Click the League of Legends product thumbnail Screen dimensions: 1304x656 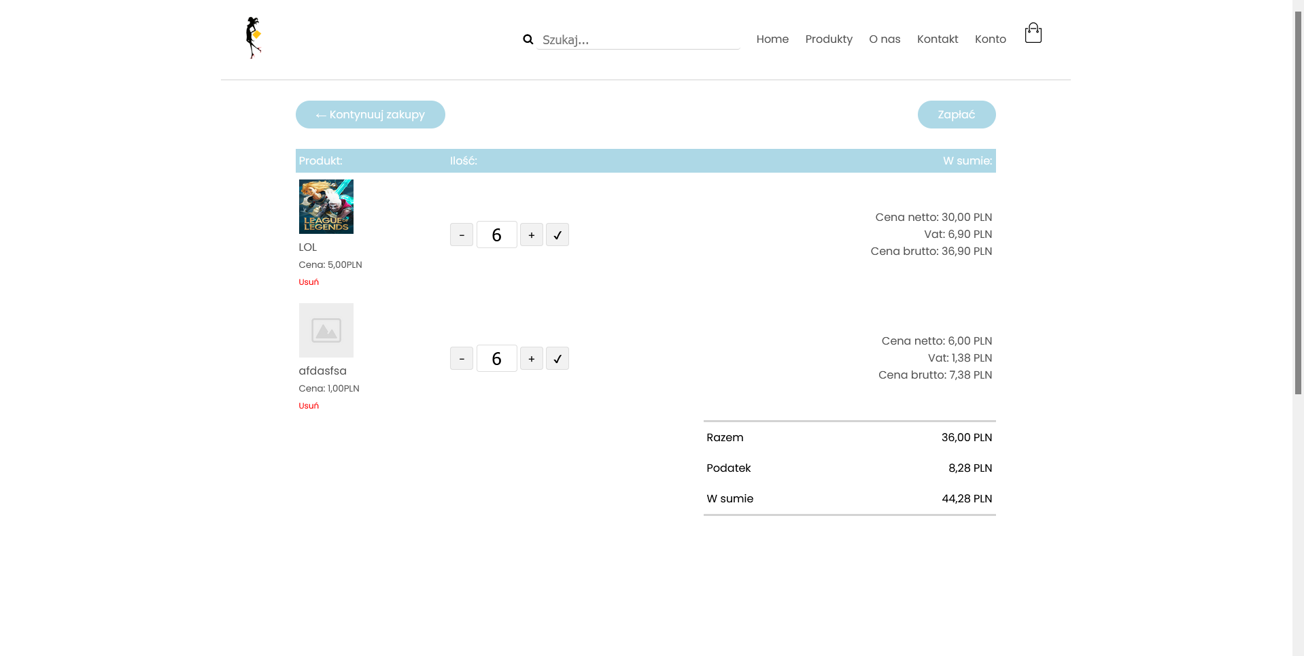point(326,206)
